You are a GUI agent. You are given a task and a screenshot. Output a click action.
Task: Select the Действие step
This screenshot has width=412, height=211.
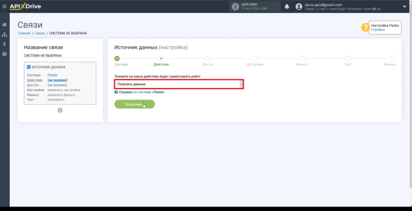pyautogui.click(x=161, y=58)
